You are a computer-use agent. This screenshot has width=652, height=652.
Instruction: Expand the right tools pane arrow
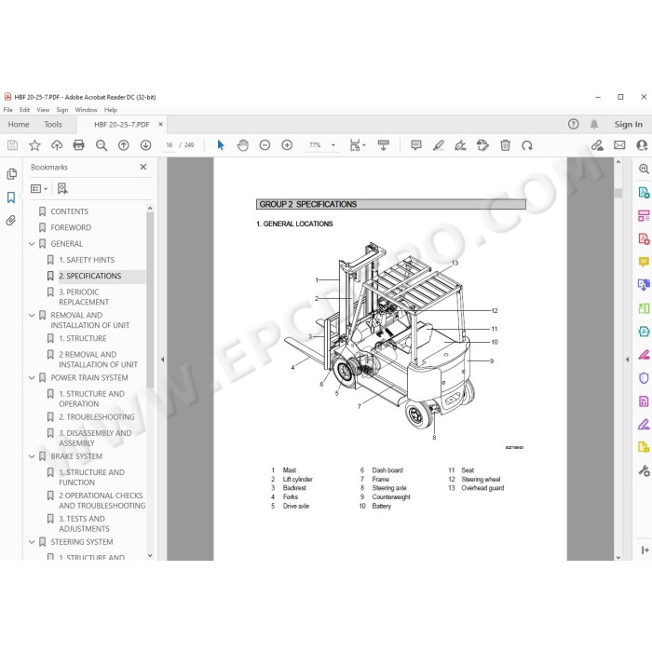pyautogui.click(x=627, y=360)
